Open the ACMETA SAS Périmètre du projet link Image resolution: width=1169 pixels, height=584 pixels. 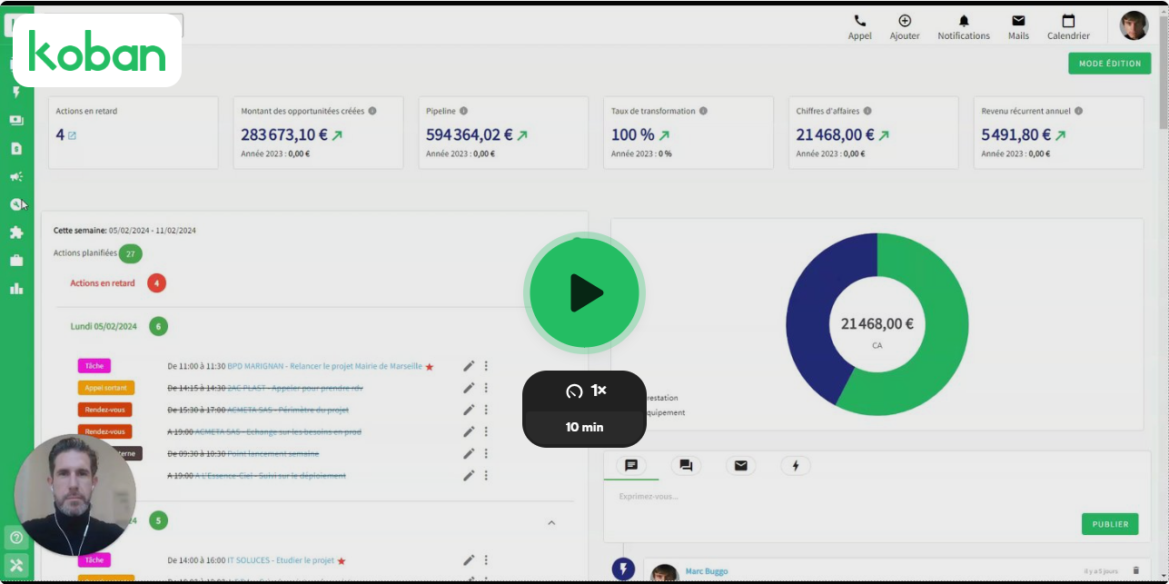tap(288, 410)
